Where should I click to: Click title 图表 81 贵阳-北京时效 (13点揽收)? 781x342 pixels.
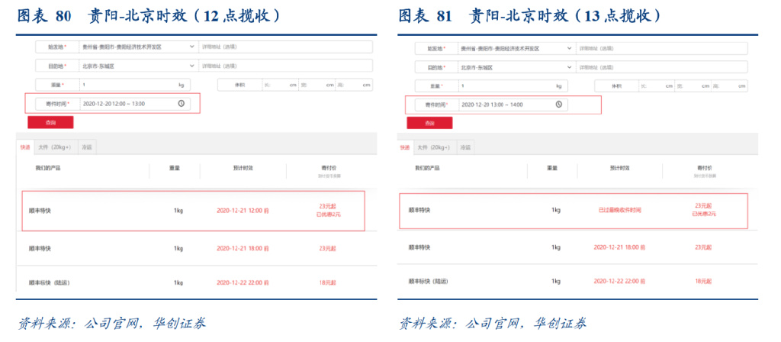point(530,17)
